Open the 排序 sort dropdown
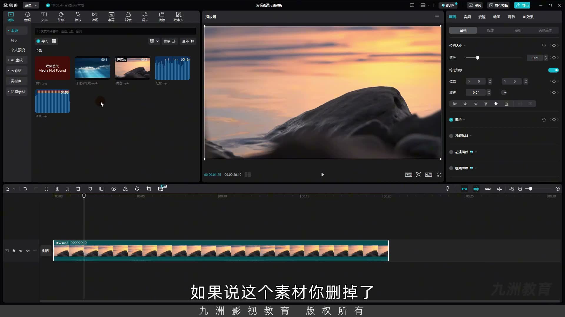 pyautogui.click(x=170, y=41)
